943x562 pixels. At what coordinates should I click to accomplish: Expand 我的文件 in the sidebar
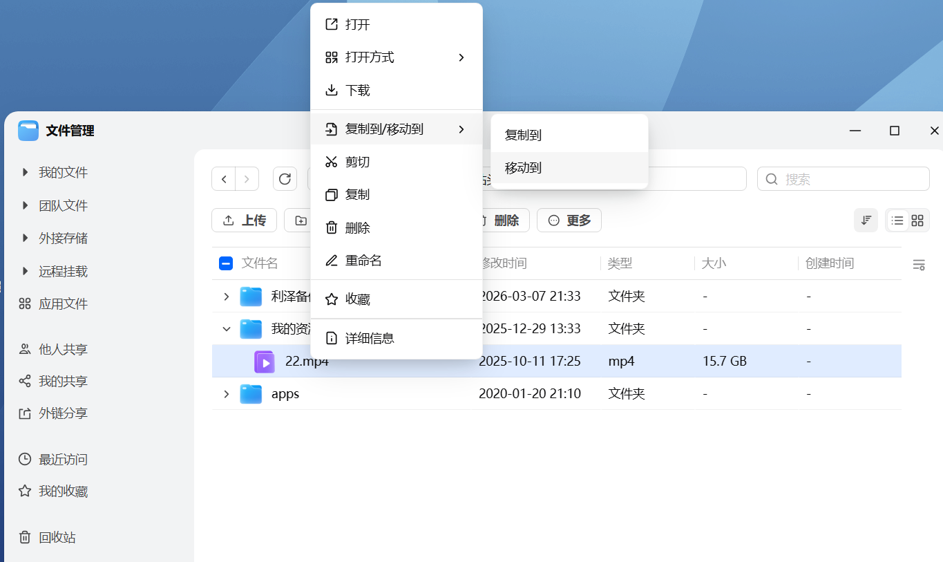26,172
